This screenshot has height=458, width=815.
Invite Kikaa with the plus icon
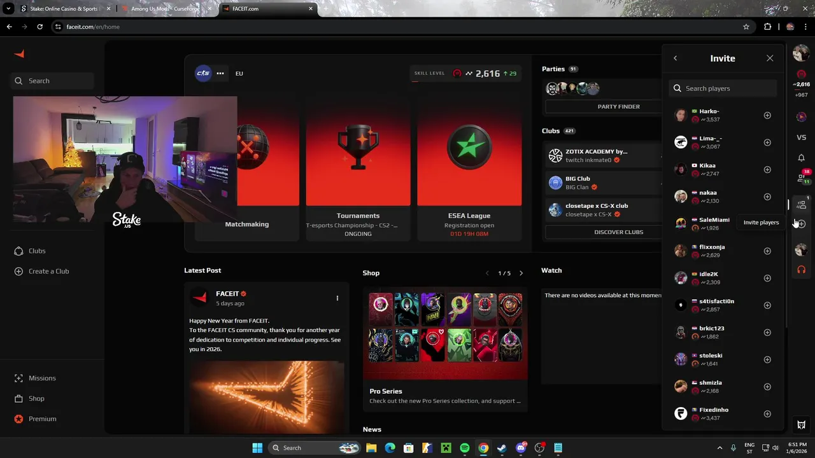point(767,170)
